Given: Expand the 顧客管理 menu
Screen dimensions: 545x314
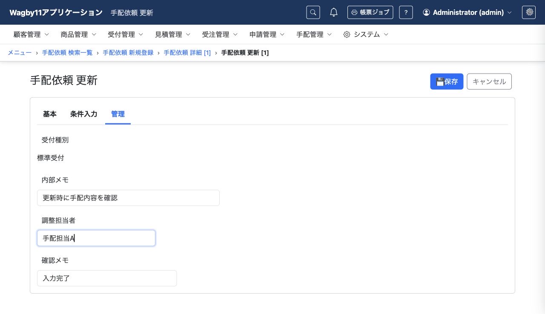Looking at the screenshot, I should click(31, 34).
